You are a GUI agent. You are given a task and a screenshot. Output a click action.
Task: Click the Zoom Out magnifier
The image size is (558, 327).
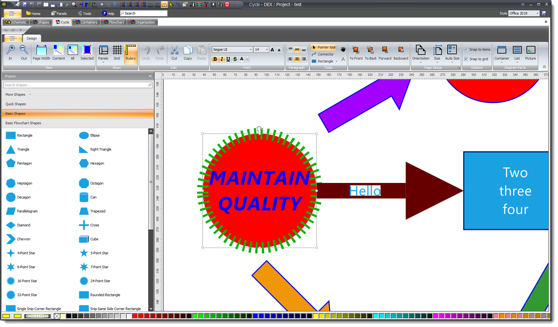click(x=24, y=52)
